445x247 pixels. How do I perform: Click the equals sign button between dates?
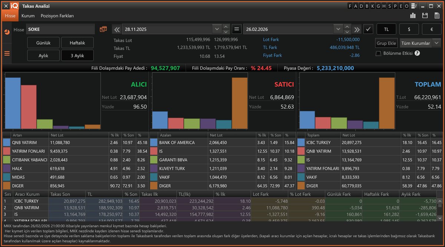237,29
